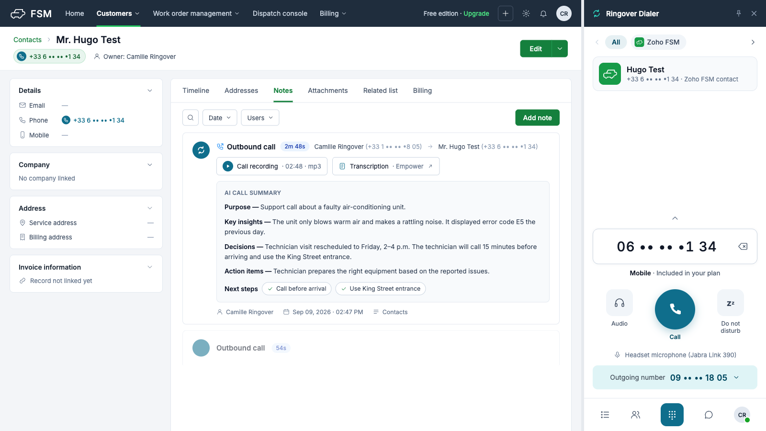Click the Upgrade link

[476, 13]
